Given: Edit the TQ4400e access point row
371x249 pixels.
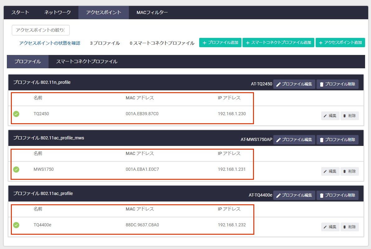Looking at the screenshot, I should [330, 227].
